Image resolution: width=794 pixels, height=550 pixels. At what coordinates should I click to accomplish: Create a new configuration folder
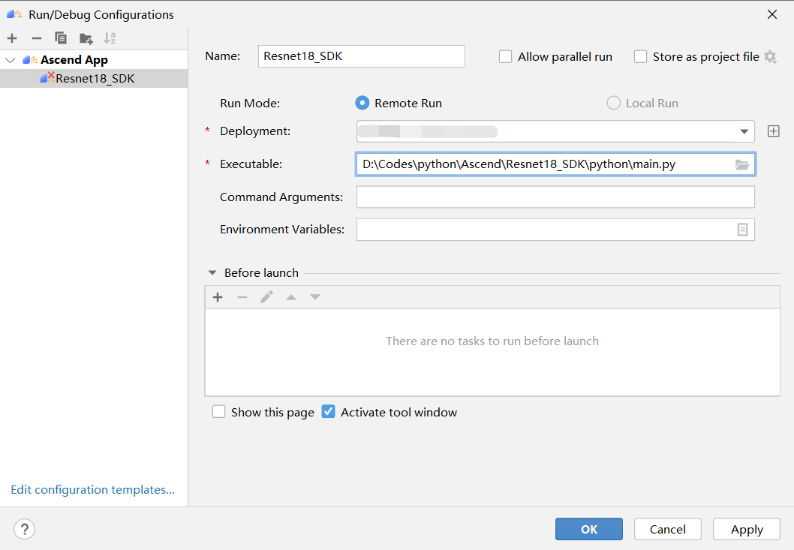pyautogui.click(x=86, y=38)
